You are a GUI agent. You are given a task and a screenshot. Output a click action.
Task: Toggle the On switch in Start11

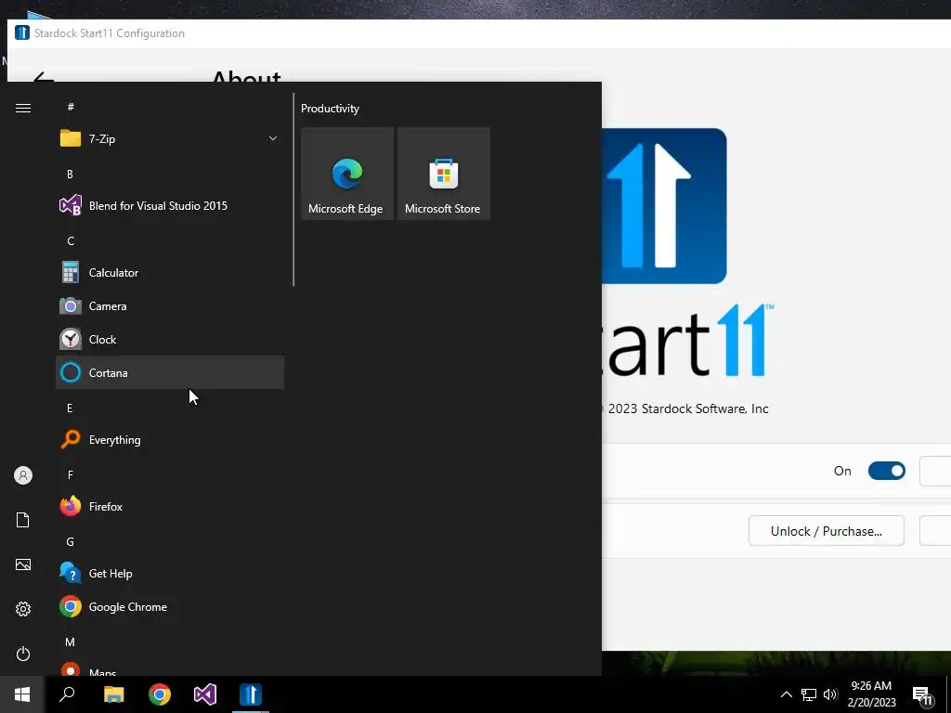pos(887,471)
